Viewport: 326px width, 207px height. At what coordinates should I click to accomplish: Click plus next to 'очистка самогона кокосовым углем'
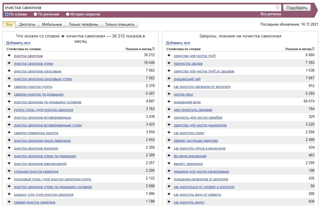tap(9, 78)
